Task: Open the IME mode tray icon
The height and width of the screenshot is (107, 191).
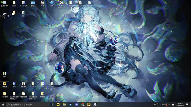Action: coord(173,105)
